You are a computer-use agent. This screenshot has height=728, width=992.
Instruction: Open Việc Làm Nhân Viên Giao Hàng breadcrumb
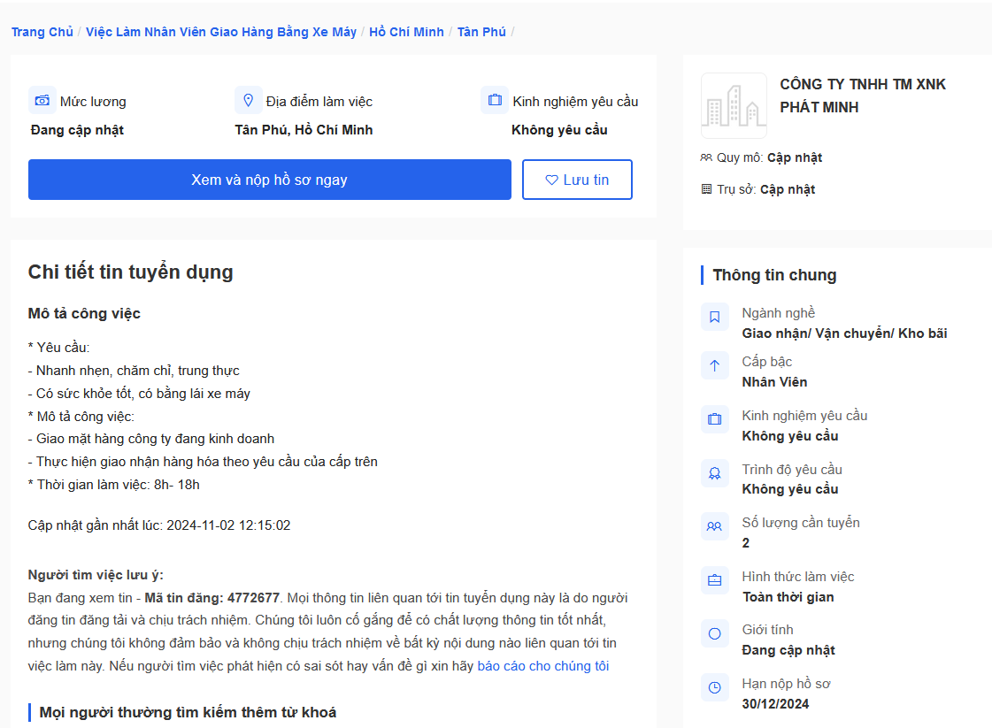[x=221, y=32]
